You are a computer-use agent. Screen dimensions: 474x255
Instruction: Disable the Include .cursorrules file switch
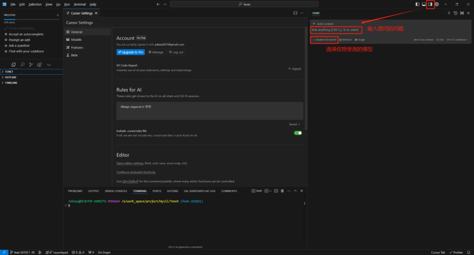click(x=298, y=133)
